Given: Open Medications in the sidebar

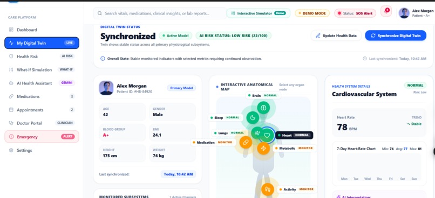Looking at the screenshot, I should point(42,96).
